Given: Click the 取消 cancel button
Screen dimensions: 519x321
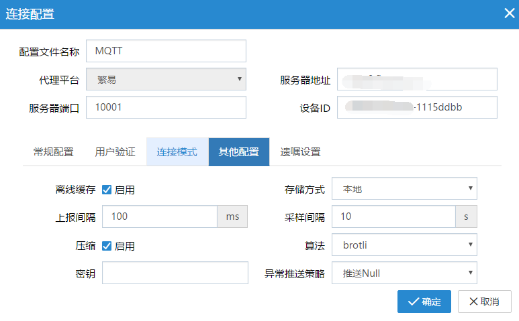Looking at the screenshot, I should (x=484, y=302).
